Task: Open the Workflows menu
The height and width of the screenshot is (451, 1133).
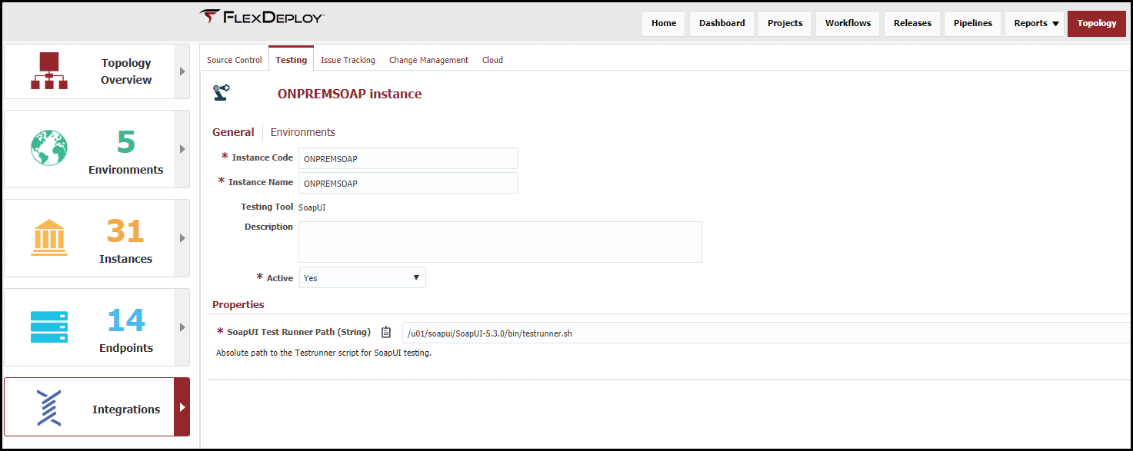Action: pyautogui.click(x=848, y=23)
